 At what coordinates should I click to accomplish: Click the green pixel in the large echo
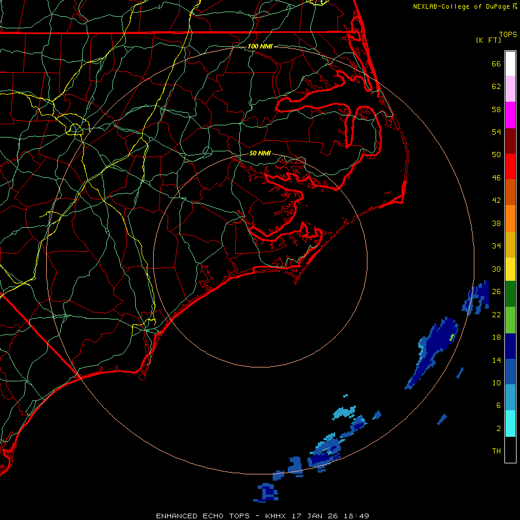tap(452, 337)
